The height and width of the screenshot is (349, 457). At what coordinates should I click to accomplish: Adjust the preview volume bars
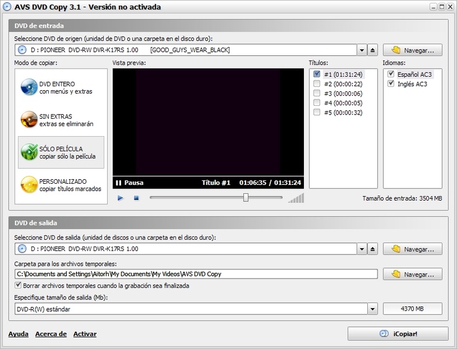(x=296, y=198)
